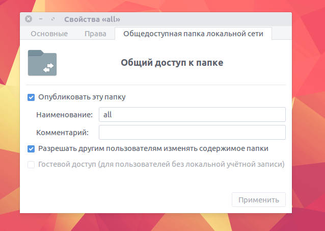325x231 pixels.
Task: Click the heading Общий доступ к папке
Action: click(172, 63)
